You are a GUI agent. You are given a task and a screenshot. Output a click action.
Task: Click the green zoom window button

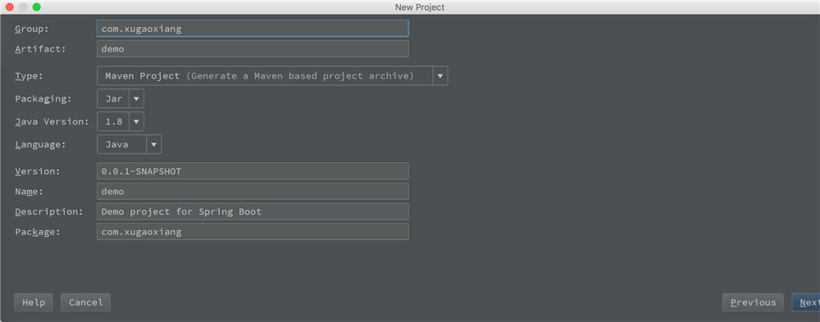[37, 7]
